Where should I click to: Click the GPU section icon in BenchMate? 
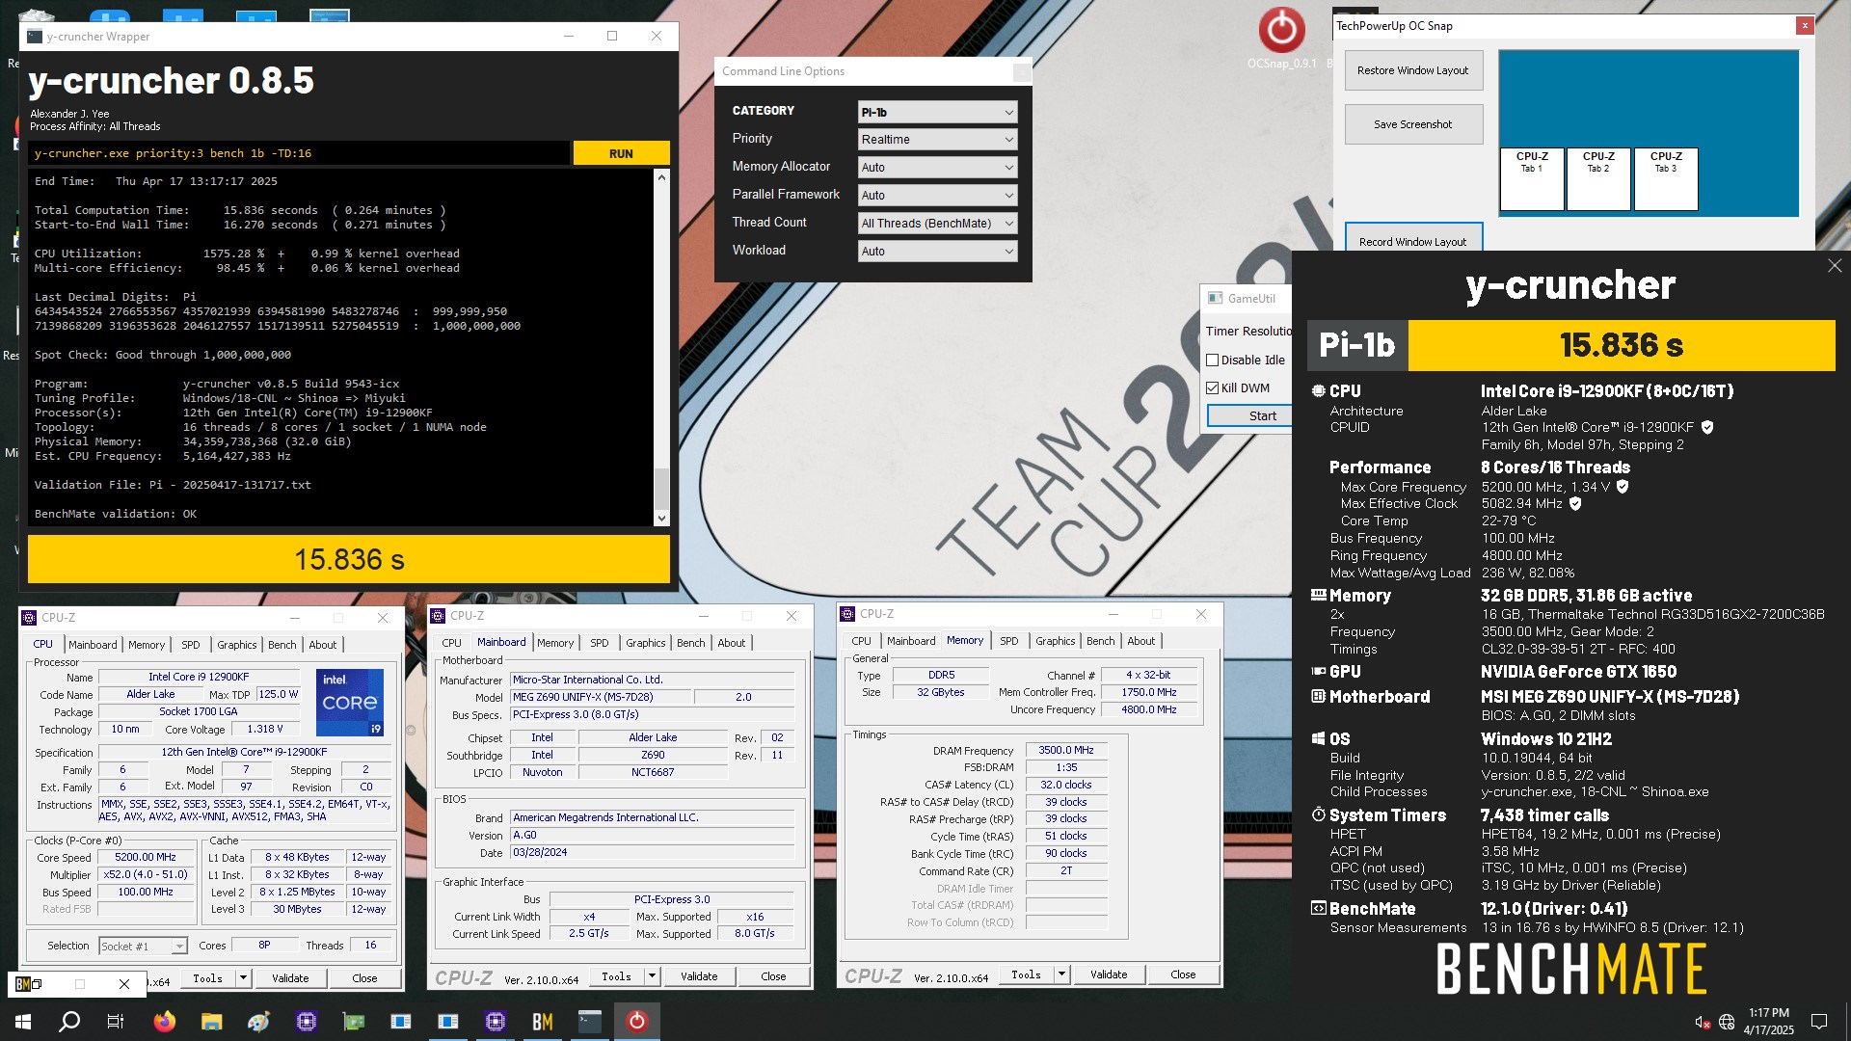pyautogui.click(x=1318, y=672)
